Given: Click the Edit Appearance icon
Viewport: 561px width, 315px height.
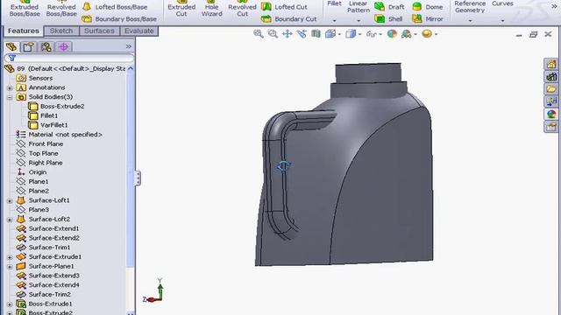Looking at the screenshot, I should point(392,34).
